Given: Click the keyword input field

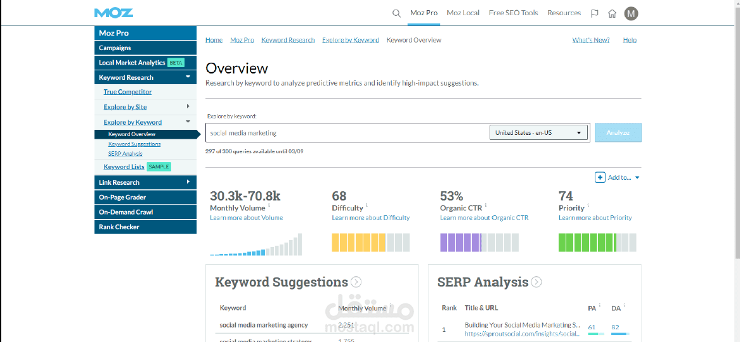Looking at the screenshot, I should pyautogui.click(x=347, y=133).
